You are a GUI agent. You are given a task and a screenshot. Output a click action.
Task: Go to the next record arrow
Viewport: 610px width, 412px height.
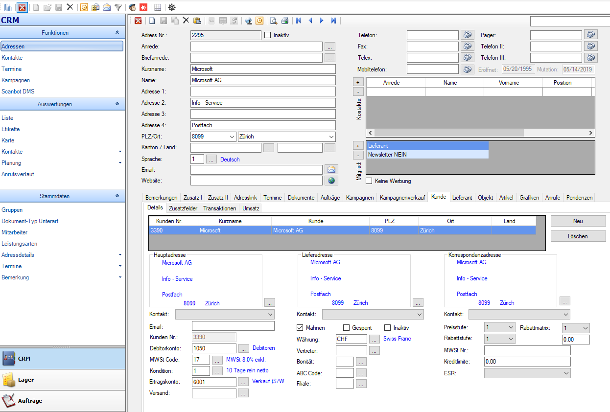pyautogui.click(x=322, y=21)
